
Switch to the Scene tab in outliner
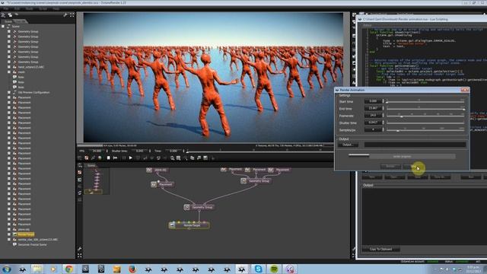click(x=8, y=21)
